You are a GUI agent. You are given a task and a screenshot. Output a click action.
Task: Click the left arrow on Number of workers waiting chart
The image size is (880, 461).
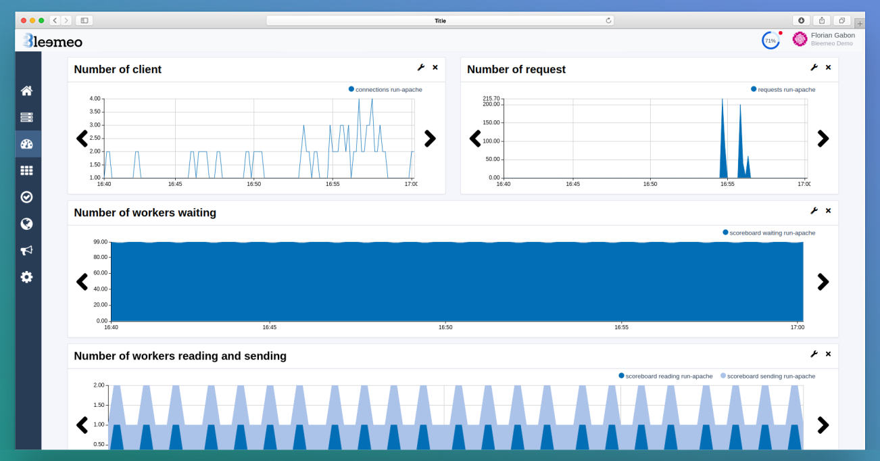tap(82, 282)
